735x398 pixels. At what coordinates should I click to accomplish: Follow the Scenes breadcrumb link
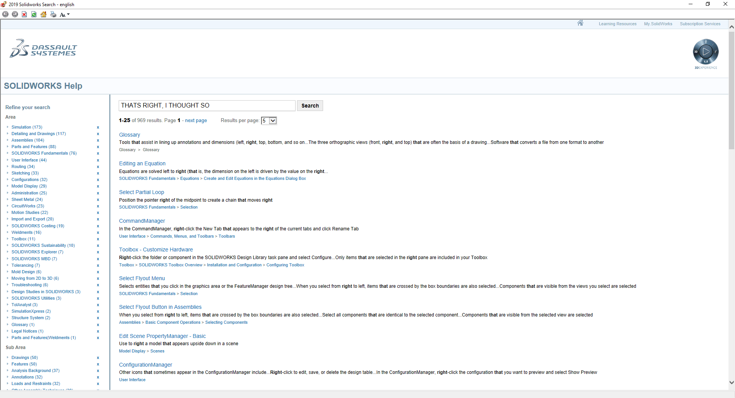[157, 351]
